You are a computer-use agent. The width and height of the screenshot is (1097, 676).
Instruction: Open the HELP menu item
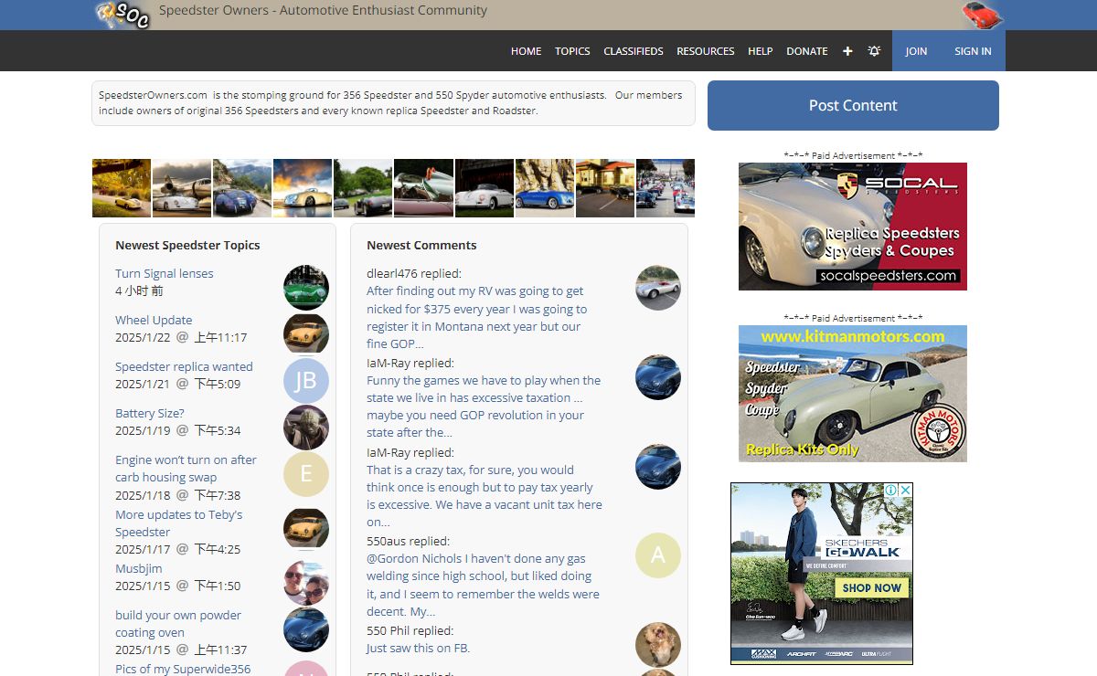pos(761,51)
